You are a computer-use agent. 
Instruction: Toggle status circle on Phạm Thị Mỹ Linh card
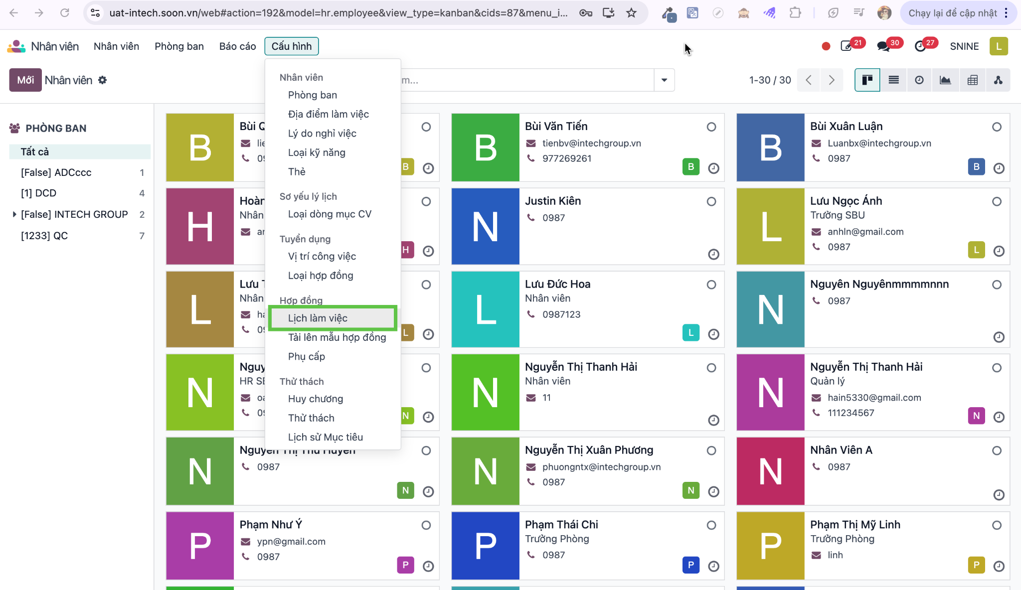997,525
